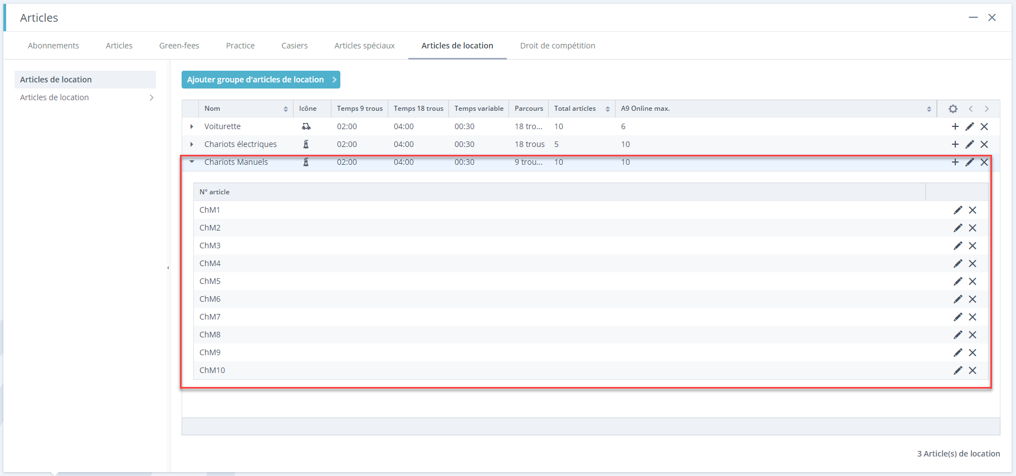Collapse the Chariots Manuels row
Viewport: 1016px width, 476px height.
pyautogui.click(x=192, y=162)
